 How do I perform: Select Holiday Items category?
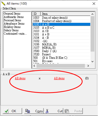12,27
